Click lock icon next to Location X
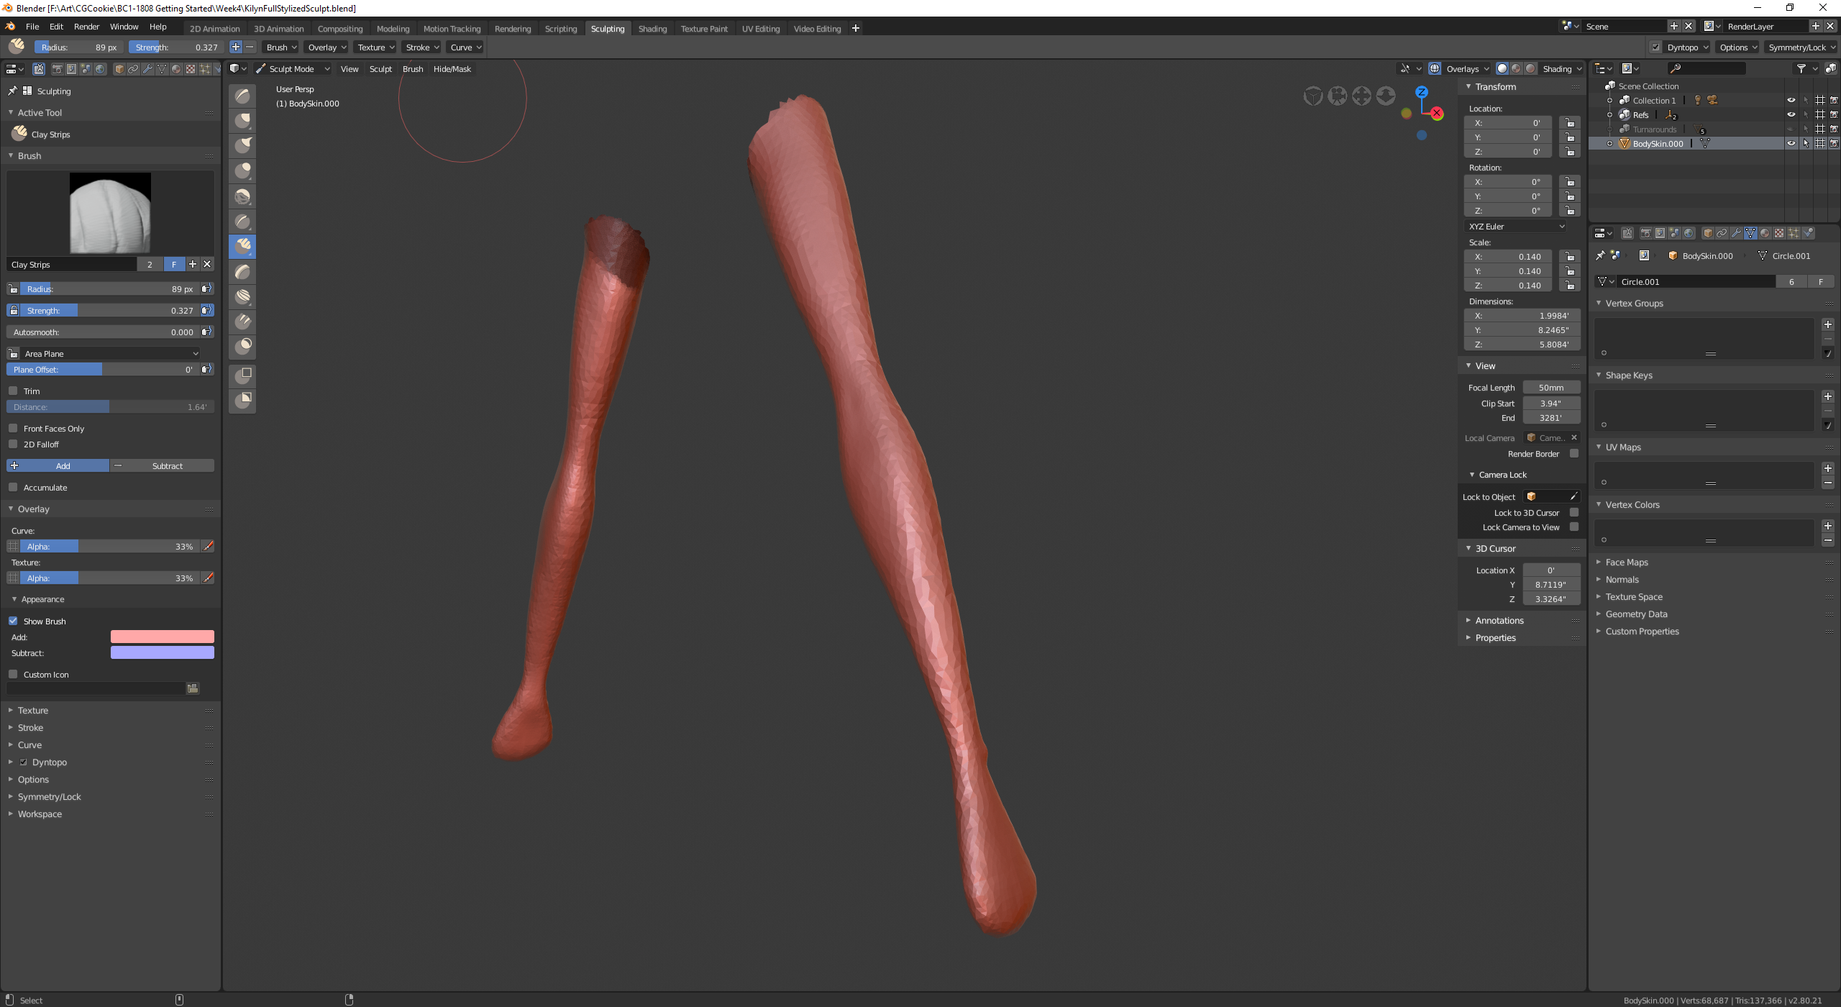This screenshot has height=1007, width=1841. (x=1570, y=123)
